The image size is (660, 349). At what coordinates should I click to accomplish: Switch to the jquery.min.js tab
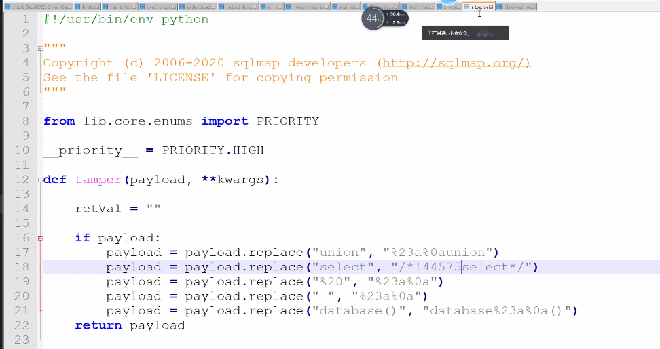[308, 7]
